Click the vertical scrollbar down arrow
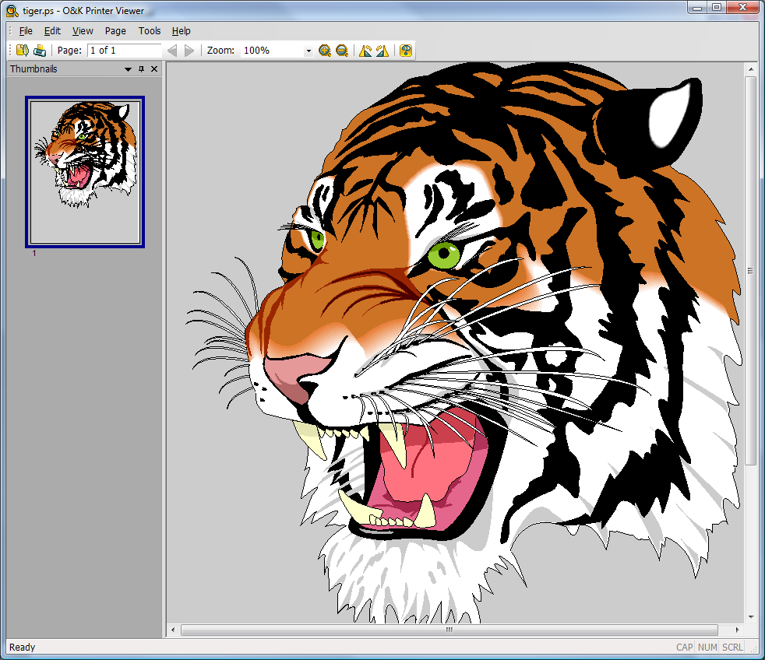Image resolution: width=765 pixels, height=660 pixels. pyautogui.click(x=751, y=616)
